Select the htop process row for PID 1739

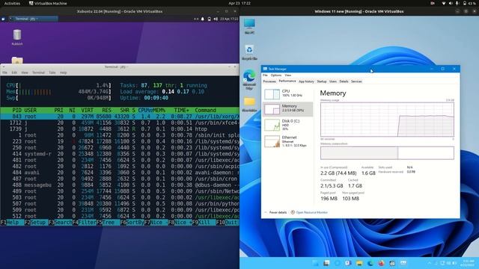pos(120,129)
